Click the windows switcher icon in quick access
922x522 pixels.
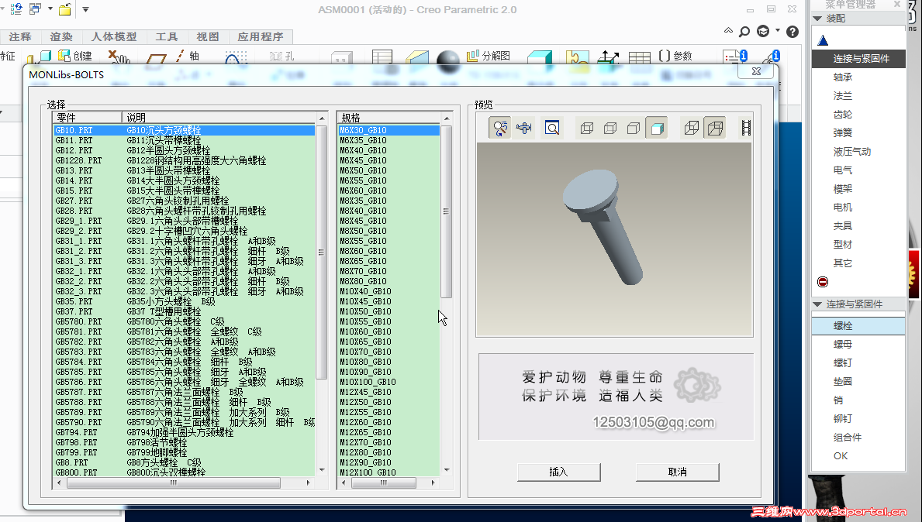[x=35, y=9]
